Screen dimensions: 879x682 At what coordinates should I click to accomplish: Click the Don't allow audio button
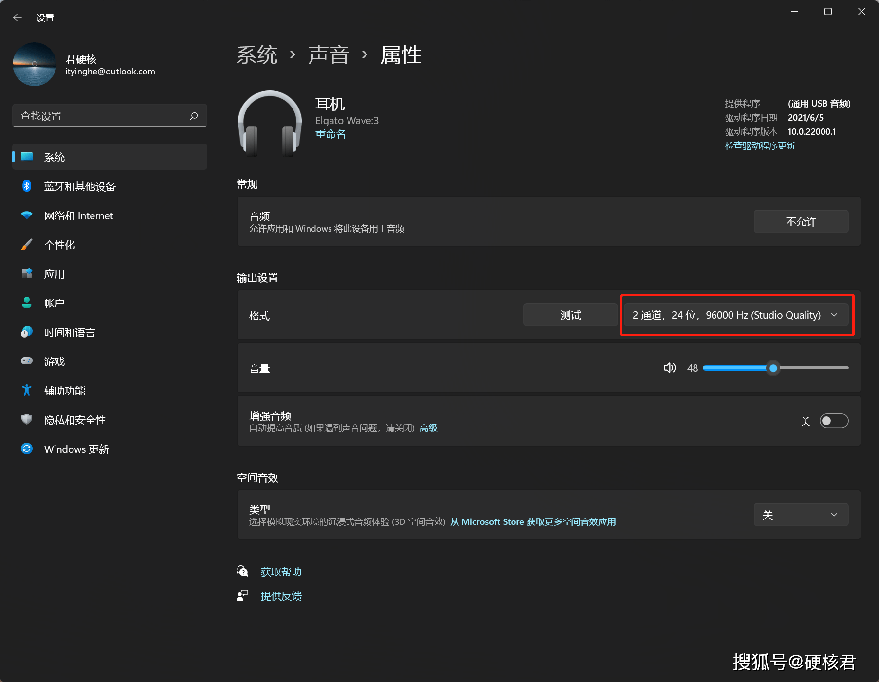pyautogui.click(x=801, y=222)
